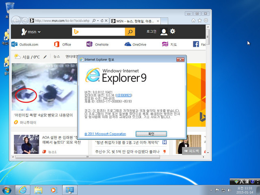Image resolution: width=260 pixels, height=195 pixels.
Task: Refresh the page with the reload icon
Action: click(x=102, y=21)
